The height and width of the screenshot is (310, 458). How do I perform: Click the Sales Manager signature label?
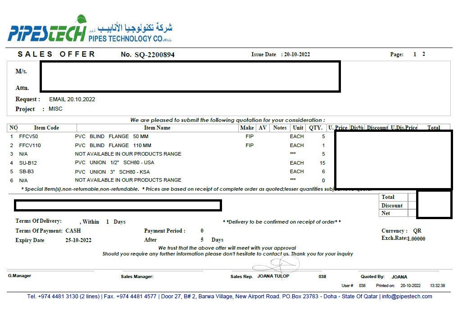coord(137,276)
